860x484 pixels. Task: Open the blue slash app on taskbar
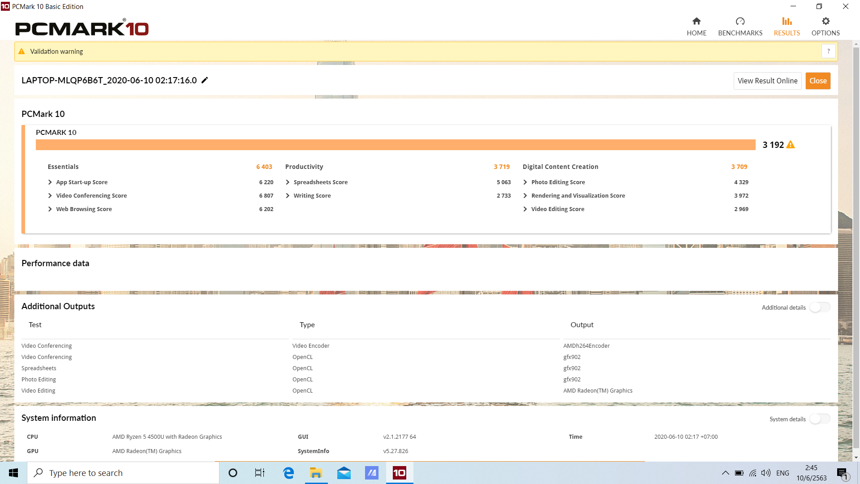pos(372,473)
